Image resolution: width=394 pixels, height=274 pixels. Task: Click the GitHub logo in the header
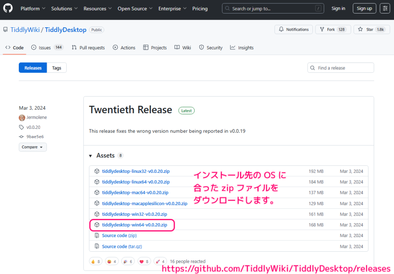click(x=8, y=8)
